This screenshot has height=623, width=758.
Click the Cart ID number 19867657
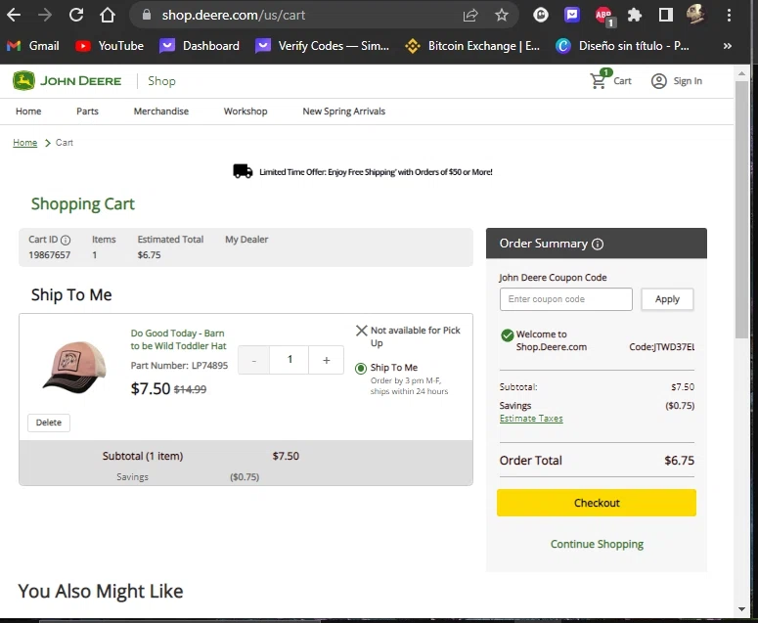pos(49,254)
